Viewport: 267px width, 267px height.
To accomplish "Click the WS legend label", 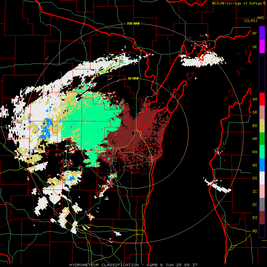I will [255, 165].
